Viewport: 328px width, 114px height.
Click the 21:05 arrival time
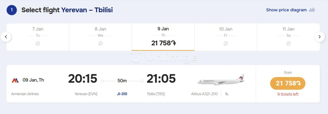(161, 79)
